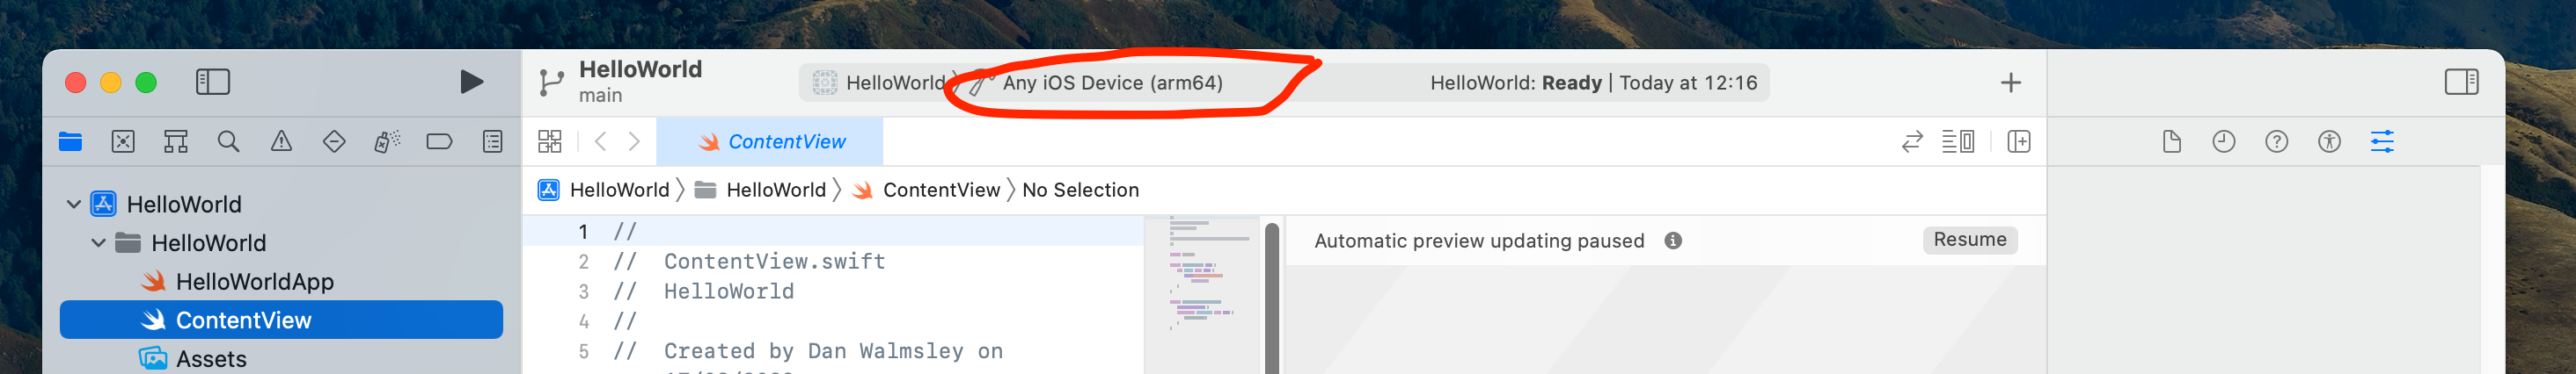
Task: Click the plus Library button
Action: click(2010, 83)
